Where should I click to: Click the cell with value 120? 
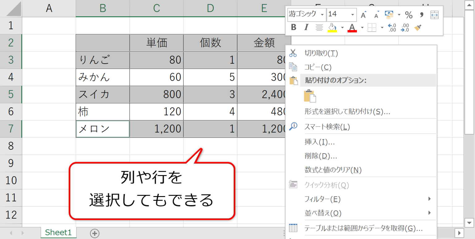(156, 111)
